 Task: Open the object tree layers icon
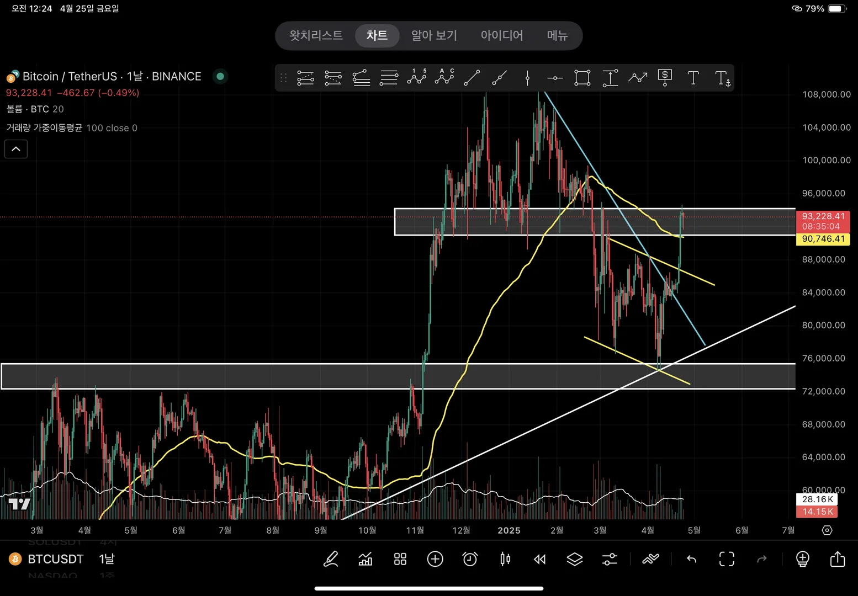(x=575, y=559)
